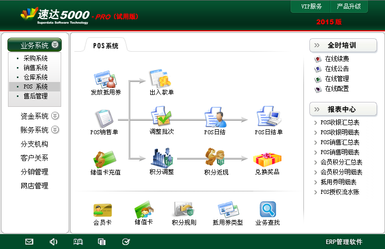Viewport: 385px width, 249px height.
Task: Click the 产品升级 button
Action: 349,6
